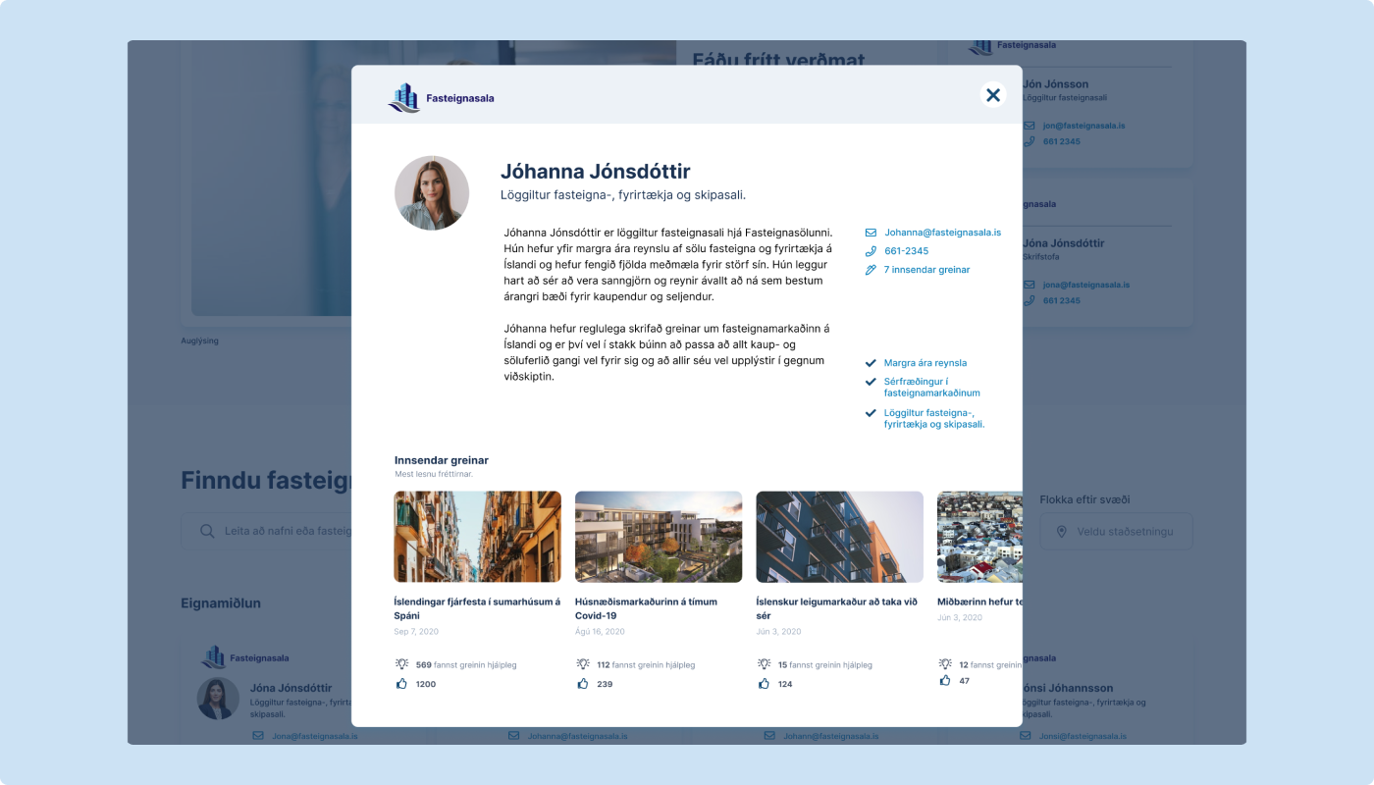
Task: Click the phone icon beside 661-2345
Action: click(x=871, y=251)
